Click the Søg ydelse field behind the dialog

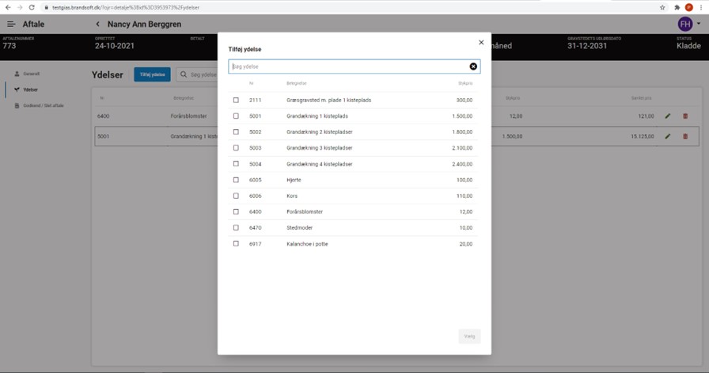(x=198, y=74)
